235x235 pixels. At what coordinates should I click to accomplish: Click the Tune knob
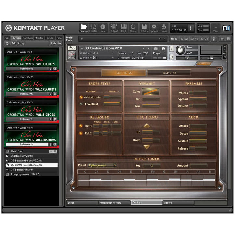pos(180,50)
